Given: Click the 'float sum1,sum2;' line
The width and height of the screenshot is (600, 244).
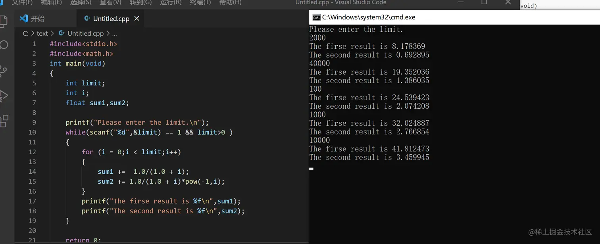Looking at the screenshot, I should (97, 103).
